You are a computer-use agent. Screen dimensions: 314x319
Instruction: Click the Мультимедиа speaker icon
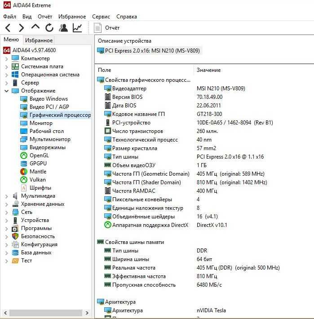[15, 196]
